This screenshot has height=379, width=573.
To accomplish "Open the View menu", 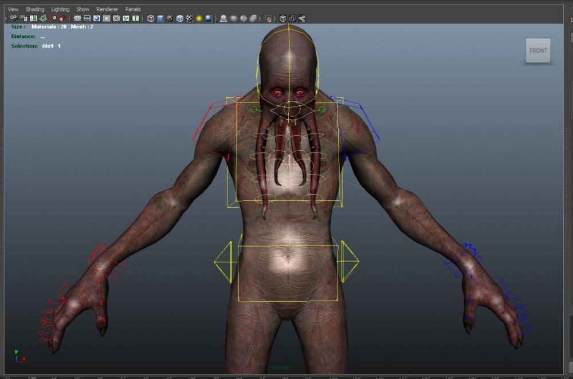I will pyautogui.click(x=13, y=9).
